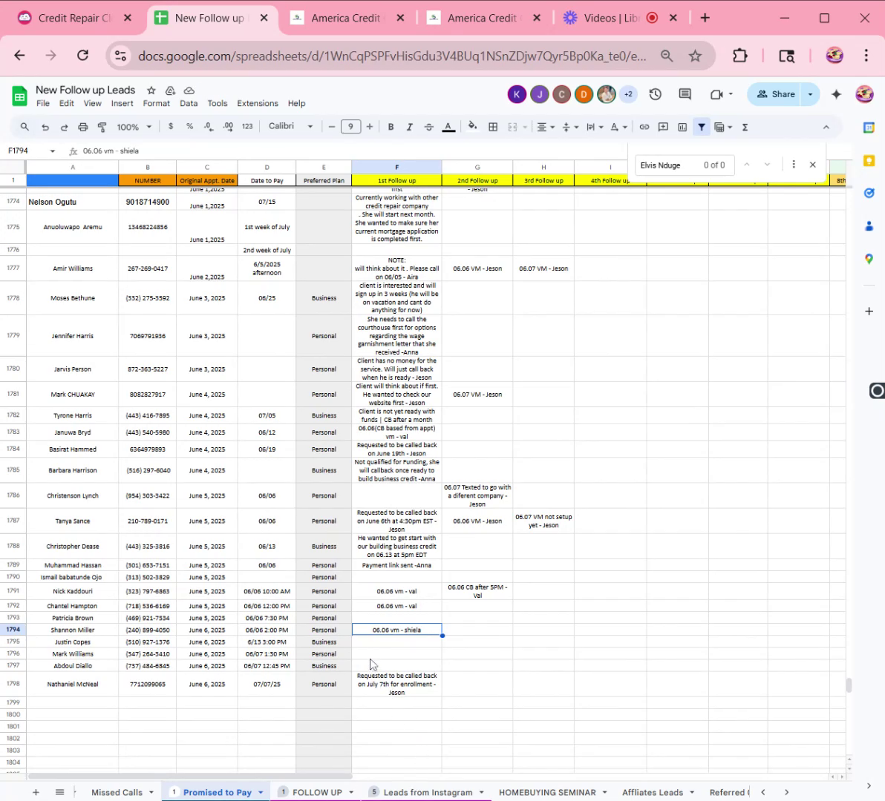
Task: Add a new sheet with plus button
Action: click(36, 792)
